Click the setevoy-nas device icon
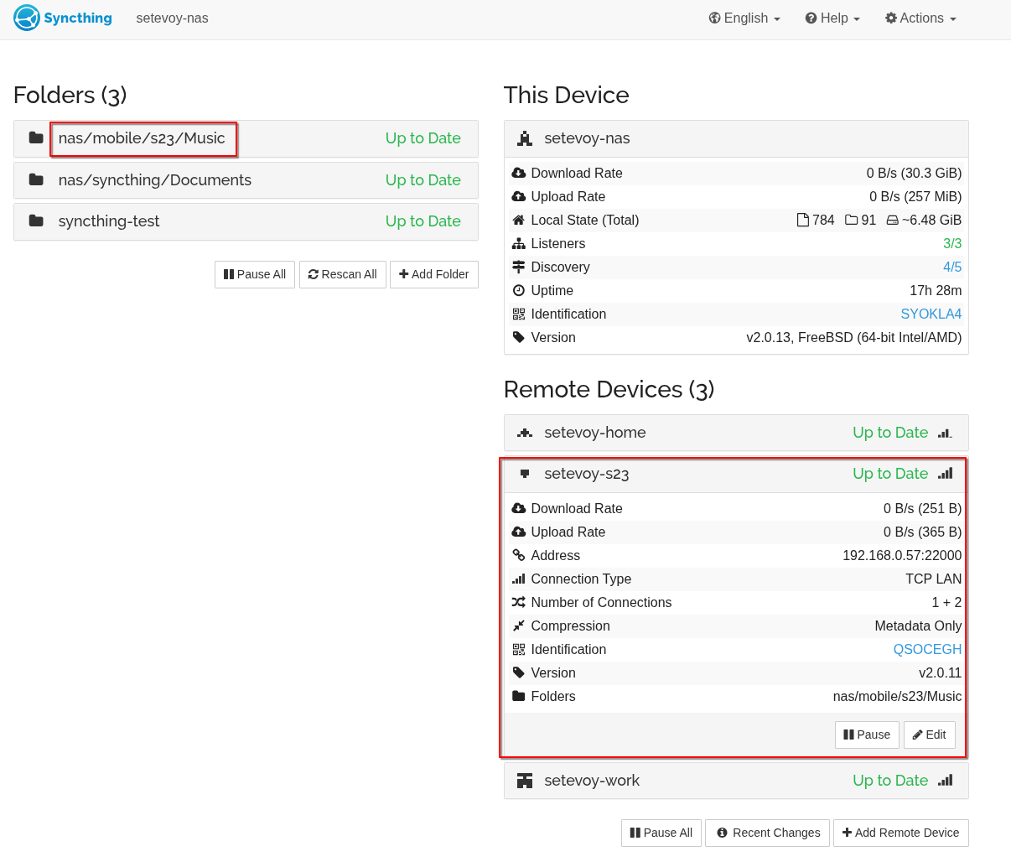The width and height of the screenshot is (1011, 867). point(525,138)
